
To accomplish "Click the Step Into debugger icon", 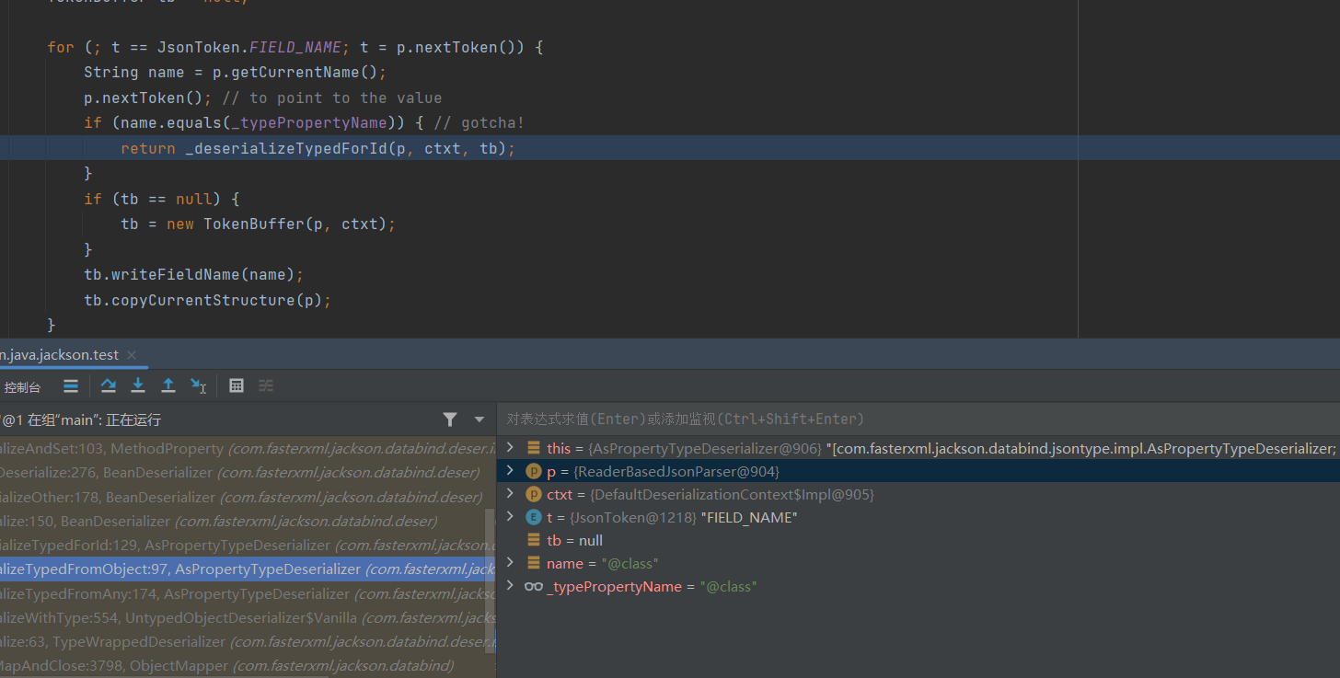I will point(138,385).
